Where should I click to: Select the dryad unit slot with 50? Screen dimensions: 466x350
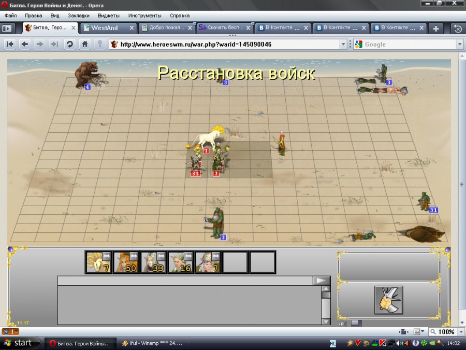click(x=126, y=262)
